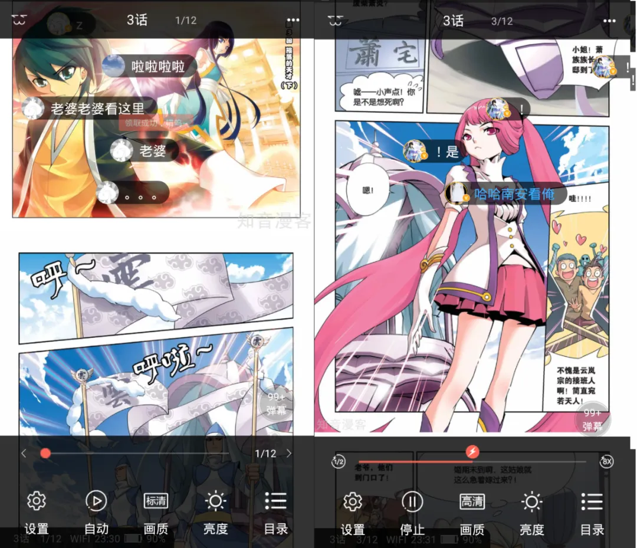This screenshot has width=637, height=548.
Task: Open the 目录 chapter list on the 1/12 screen
Action: pos(276,501)
